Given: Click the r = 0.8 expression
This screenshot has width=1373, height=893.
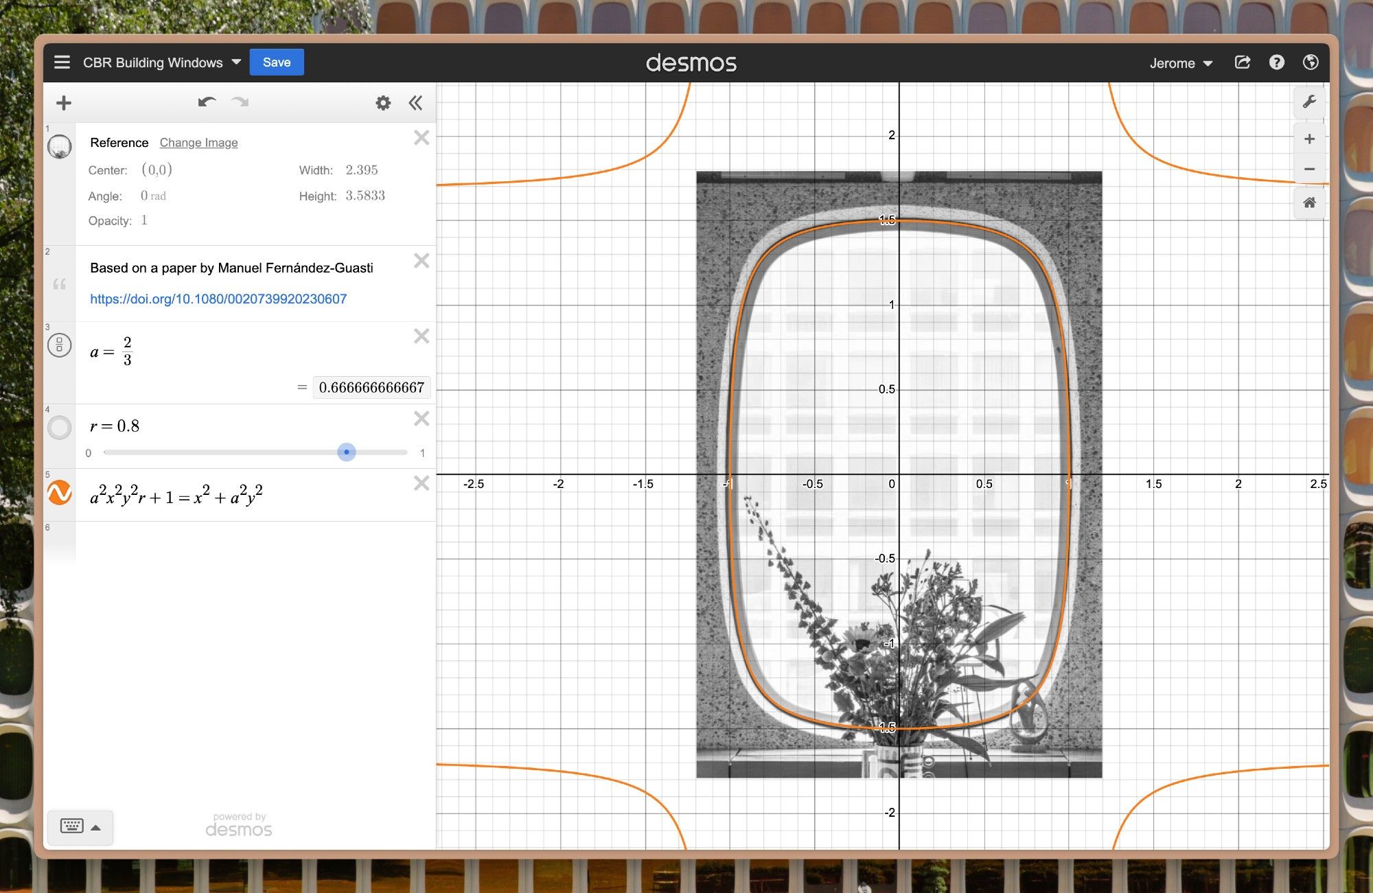Looking at the screenshot, I should coord(115,426).
